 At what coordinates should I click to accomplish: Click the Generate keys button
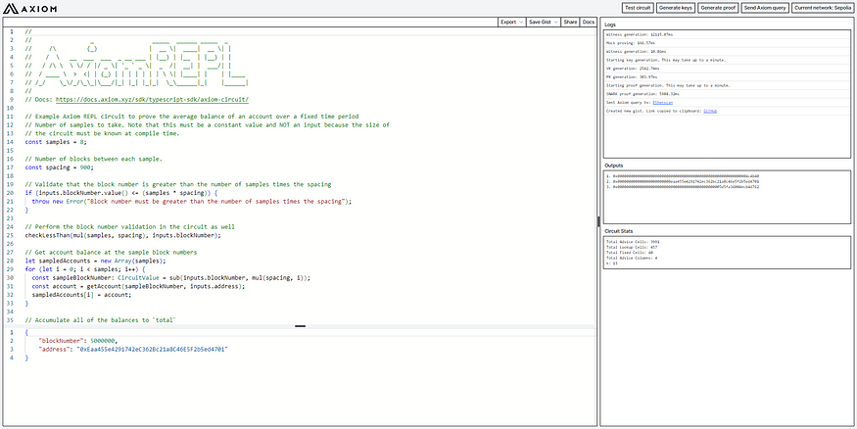[x=676, y=8]
